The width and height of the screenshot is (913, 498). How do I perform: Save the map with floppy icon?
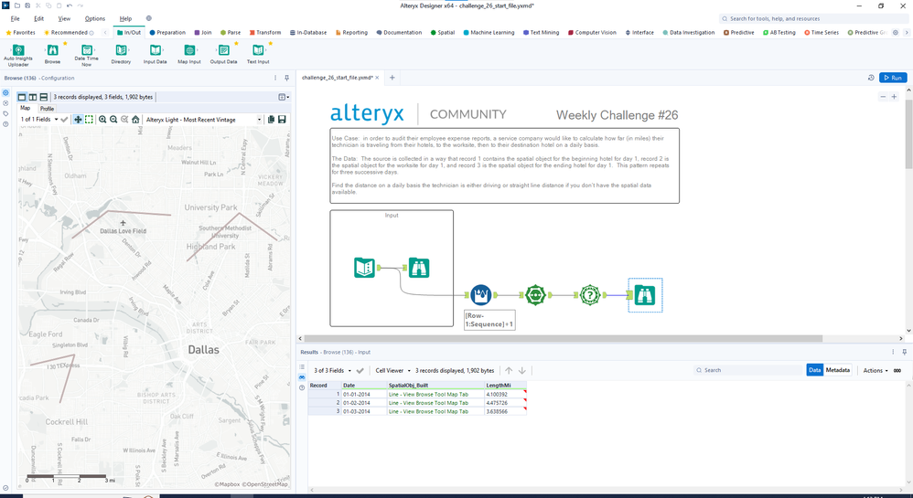pyautogui.click(x=282, y=120)
